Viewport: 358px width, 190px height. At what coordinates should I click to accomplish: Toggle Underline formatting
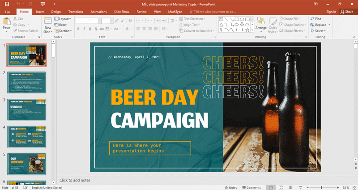[90, 29]
